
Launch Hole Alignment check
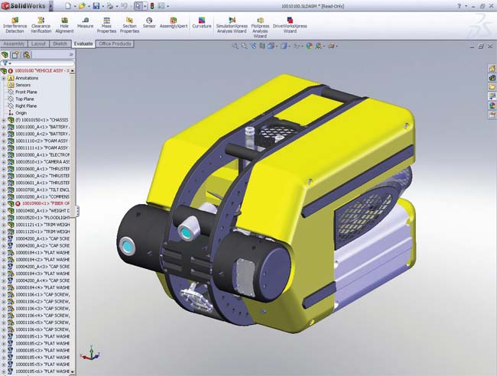pyautogui.click(x=64, y=25)
